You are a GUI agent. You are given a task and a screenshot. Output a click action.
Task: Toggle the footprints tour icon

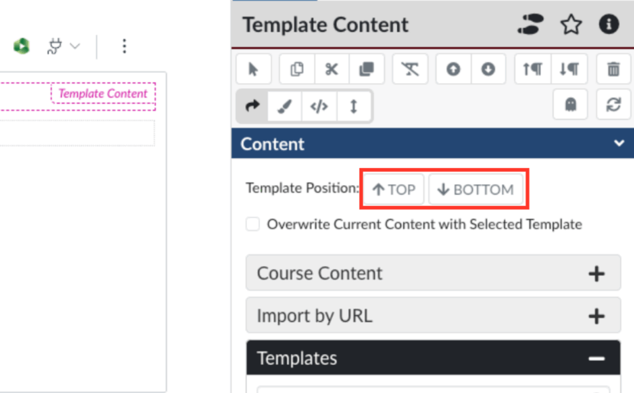(531, 25)
